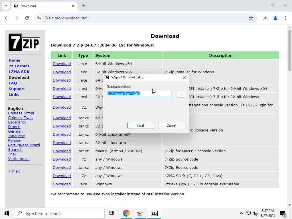292x219 pixels.
Task: Click the page vertical scrollbar thumb
Action: (289, 50)
